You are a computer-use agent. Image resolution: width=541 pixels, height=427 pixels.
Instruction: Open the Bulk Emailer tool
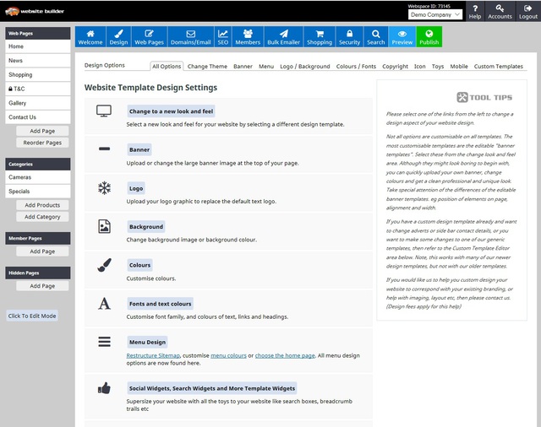point(283,36)
